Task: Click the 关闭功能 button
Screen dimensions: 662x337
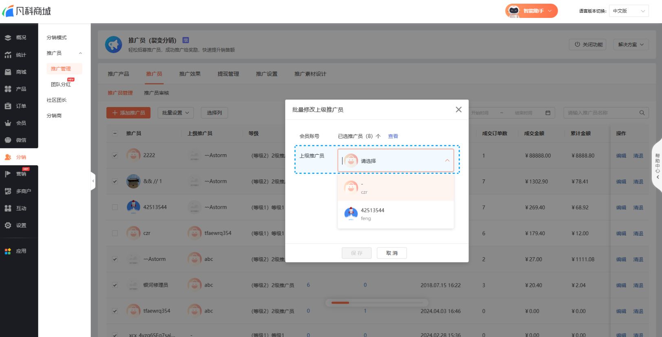Action: pos(588,45)
